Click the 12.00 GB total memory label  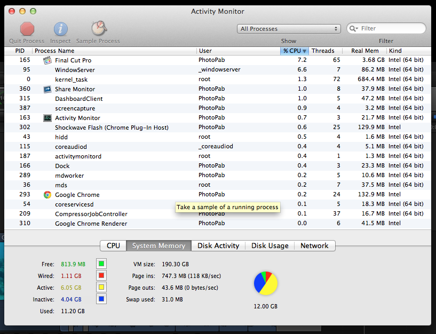266,306
